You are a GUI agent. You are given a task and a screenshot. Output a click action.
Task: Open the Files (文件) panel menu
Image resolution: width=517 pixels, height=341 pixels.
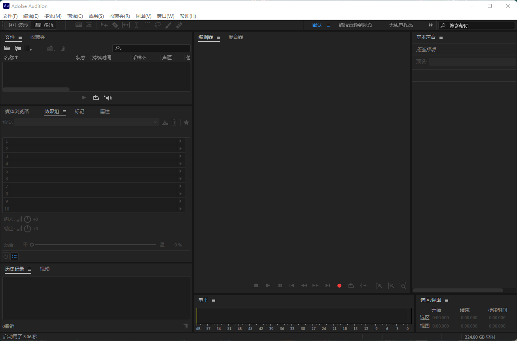coord(20,37)
